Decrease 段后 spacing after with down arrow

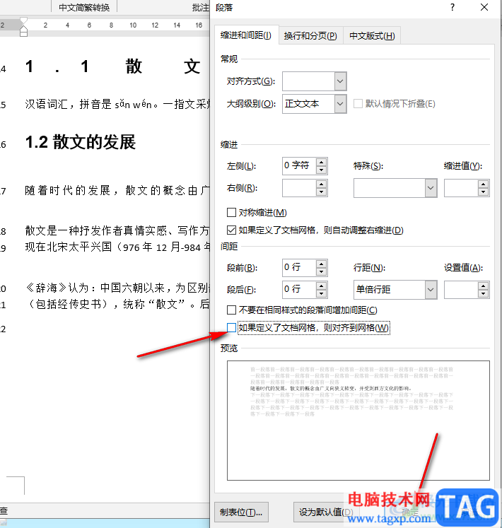[322, 293]
